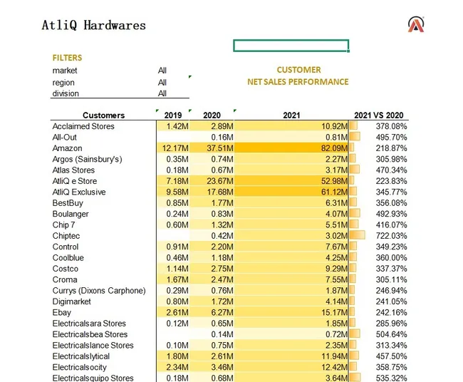Click Atlas Stores growth value 470.34%
The height and width of the screenshot is (382, 463).
tap(391, 170)
